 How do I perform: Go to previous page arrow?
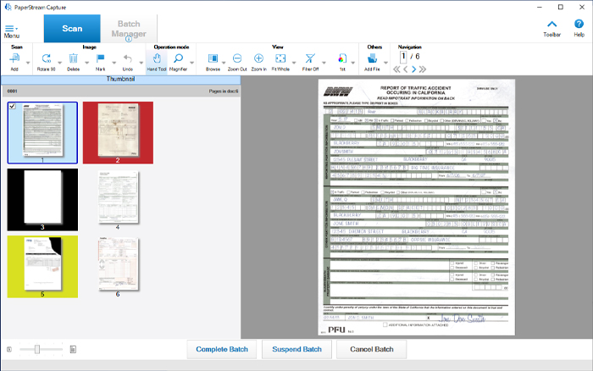pos(406,69)
